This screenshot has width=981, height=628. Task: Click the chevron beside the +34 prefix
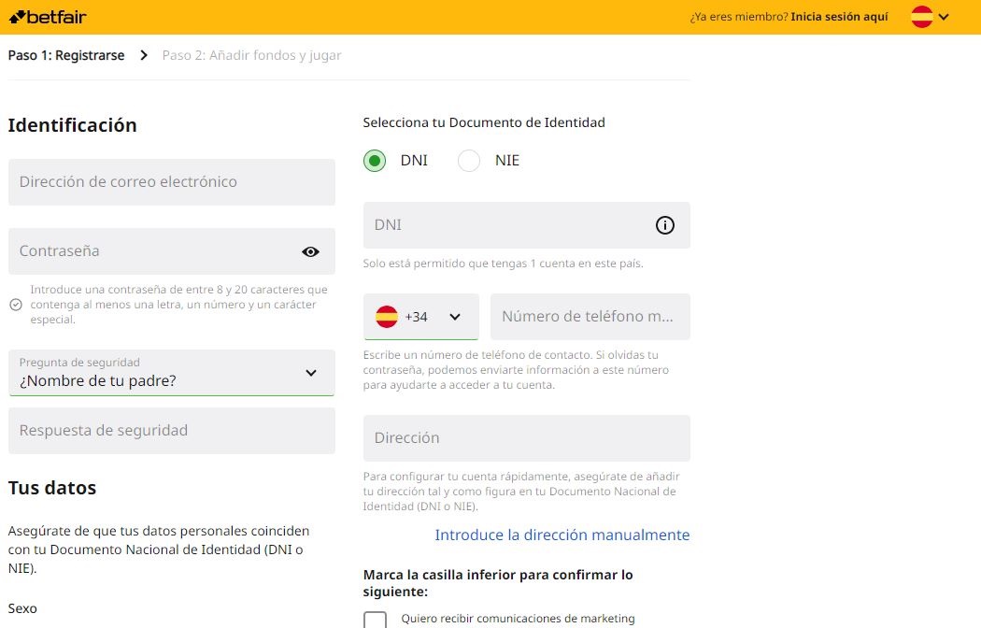[455, 317]
